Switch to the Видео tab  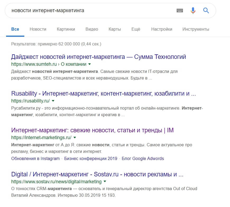[91, 30]
